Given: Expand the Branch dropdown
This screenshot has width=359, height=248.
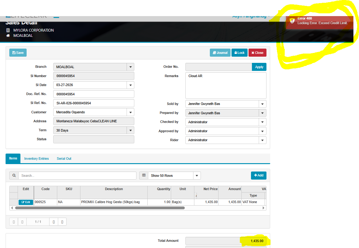Looking at the screenshot, I should pyautogui.click(x=130, y=67).
